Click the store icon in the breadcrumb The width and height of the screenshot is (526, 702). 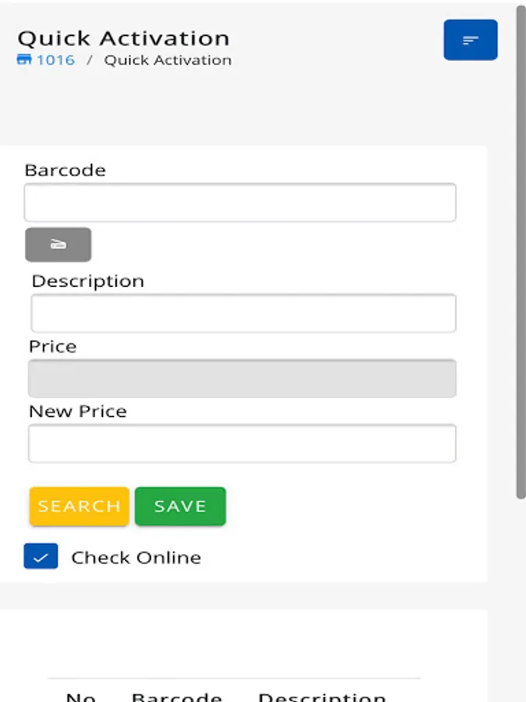(24, 60)
